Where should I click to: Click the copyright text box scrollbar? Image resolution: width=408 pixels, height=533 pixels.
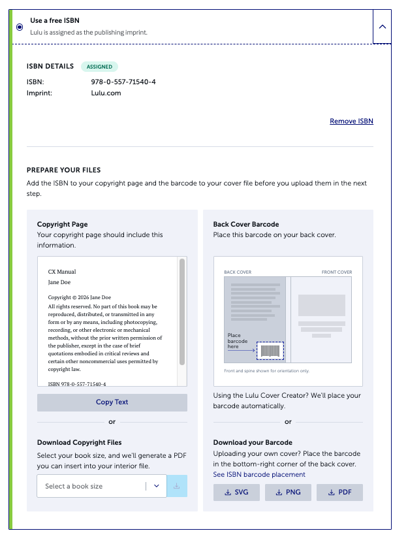click(x=182, y=312)
